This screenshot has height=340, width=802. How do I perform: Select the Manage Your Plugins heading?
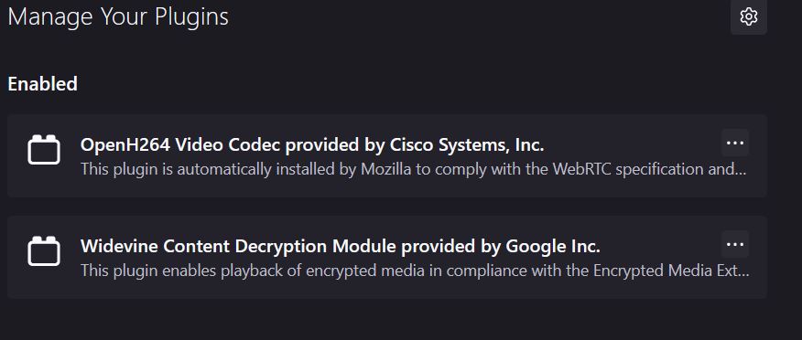pyautogui.click(x=118, y=16)
